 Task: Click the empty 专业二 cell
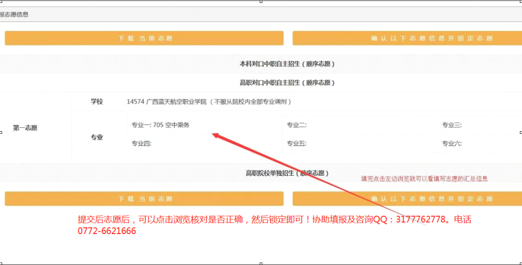coord(358,125)
